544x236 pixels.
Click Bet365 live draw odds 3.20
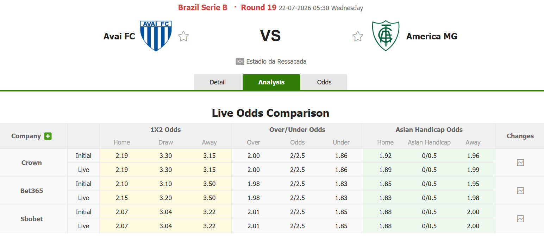(165, 198)
